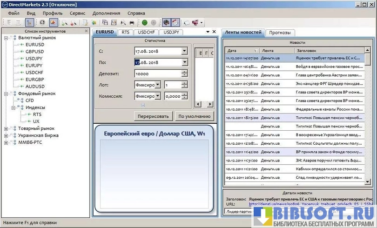Click the printer icon in the toolbar
This screenshot has height=228, width=377.
tap(132, 22)
